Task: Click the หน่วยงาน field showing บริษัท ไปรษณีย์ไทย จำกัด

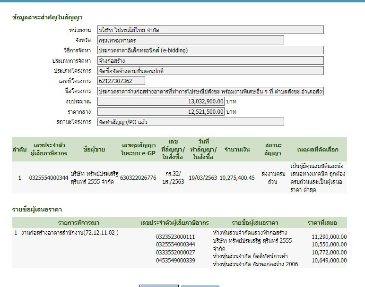Action: [210, 30]
